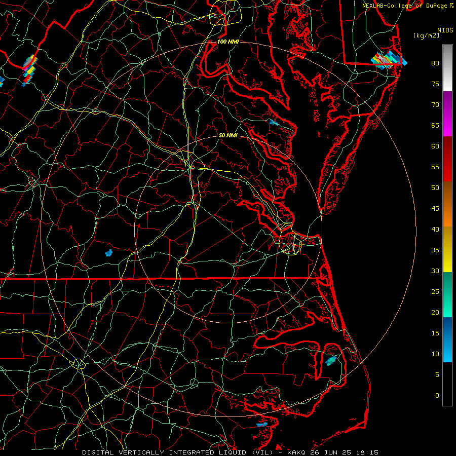Click the "KAKQ" radar station identifier
456x456 pixels.
pyautogui.click(x=297, y=452)
